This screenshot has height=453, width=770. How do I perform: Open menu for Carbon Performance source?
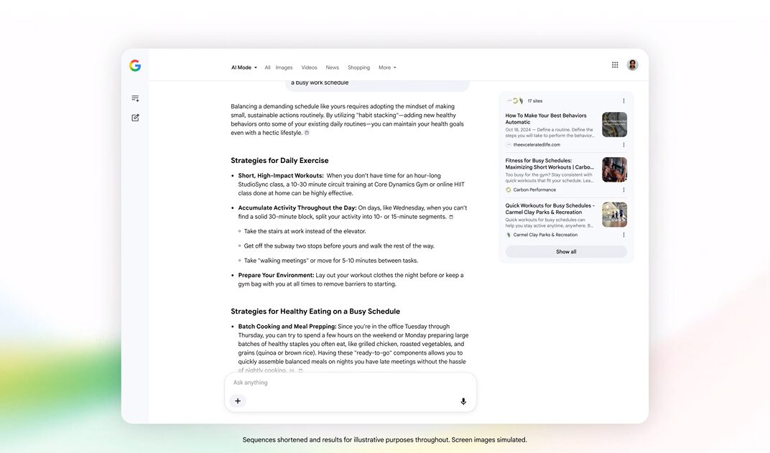click(623, 190)
